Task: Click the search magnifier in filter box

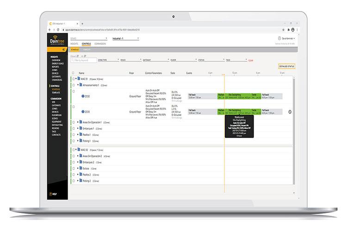Action: [73, 60]
